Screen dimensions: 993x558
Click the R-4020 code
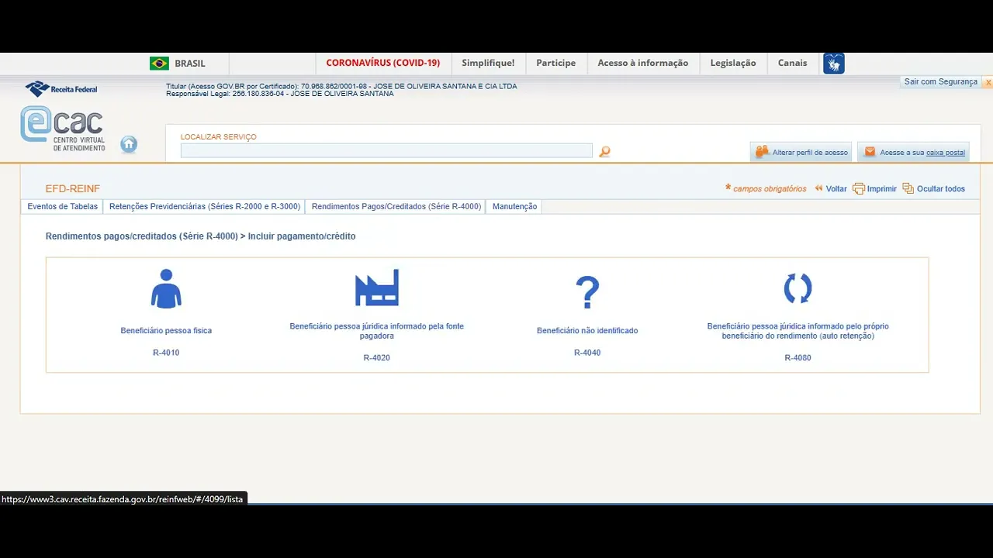click(x=377, y=358)
